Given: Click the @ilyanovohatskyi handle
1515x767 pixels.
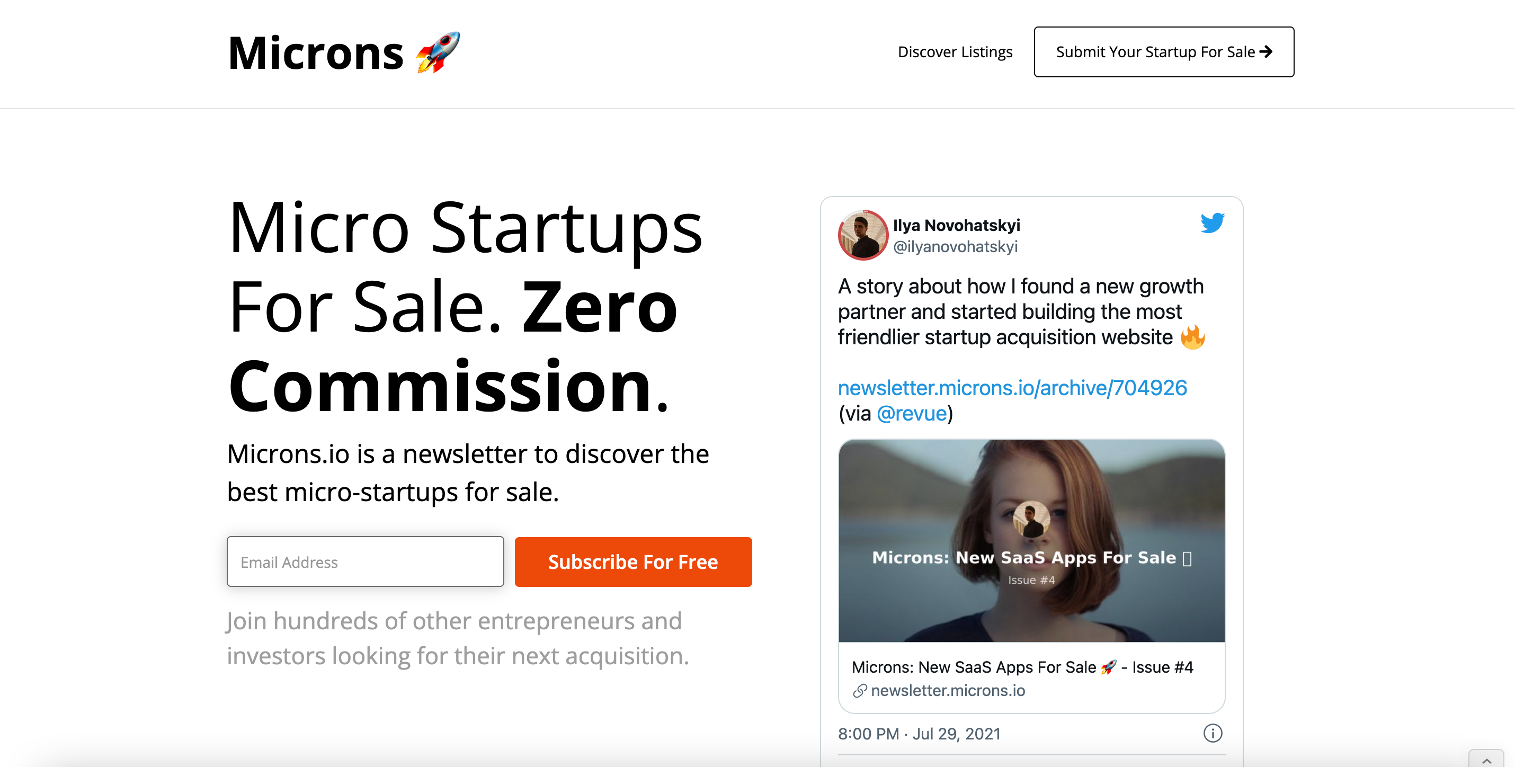Looking at the screenshot, I should click(x=955, y=246).
